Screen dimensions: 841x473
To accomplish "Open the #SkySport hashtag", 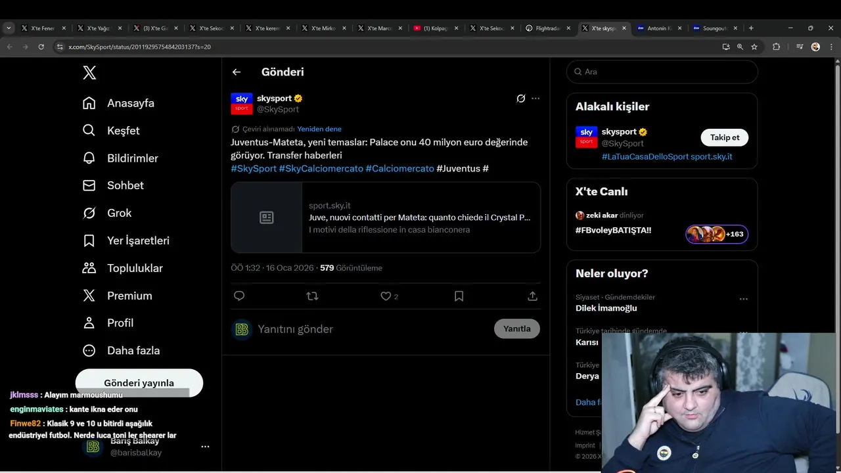I will pos(254,168).
